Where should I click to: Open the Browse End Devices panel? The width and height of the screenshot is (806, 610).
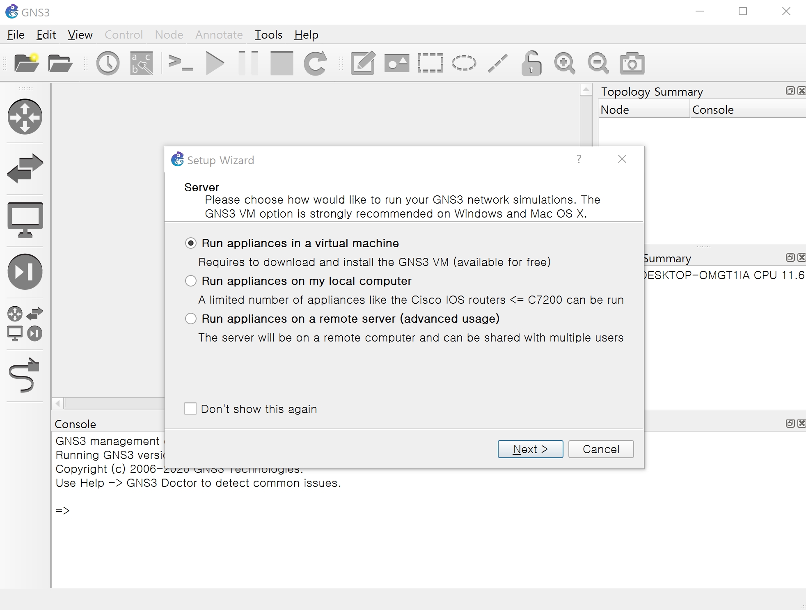25,220
